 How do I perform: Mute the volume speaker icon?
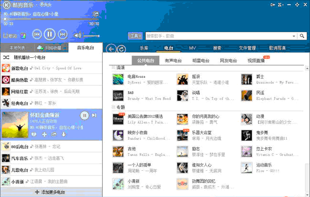pyautogui.click(x=77, y=35)
